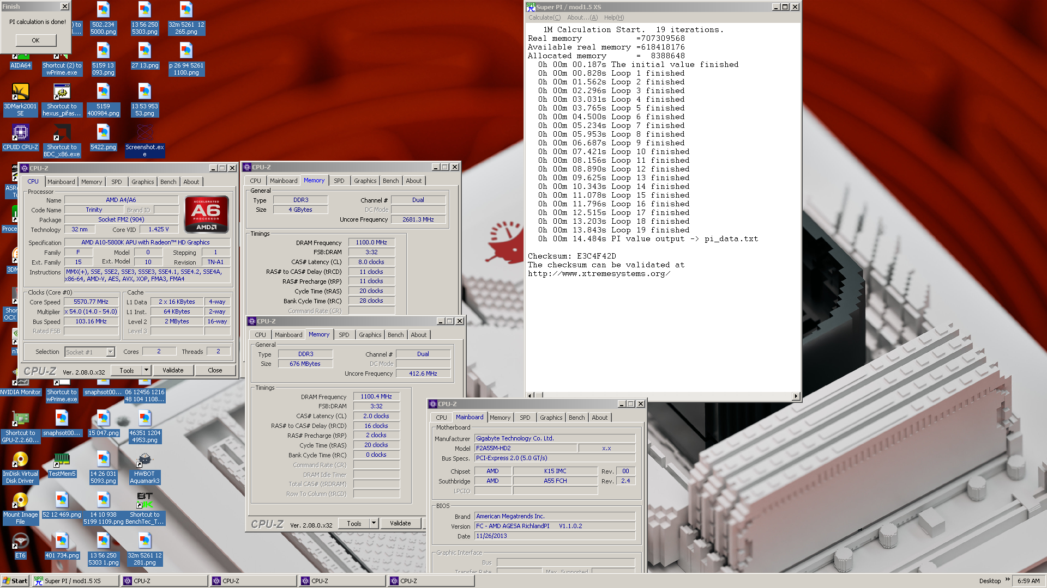Click Super PI horizontal scrollbar right arrow

click(x=796, y=396)
